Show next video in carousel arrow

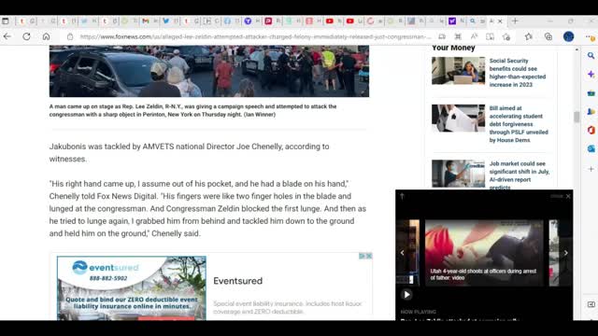pyautogui.click(x=566, y=253)
